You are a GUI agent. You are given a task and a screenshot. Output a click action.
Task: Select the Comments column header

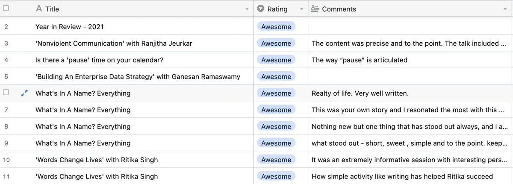[x=406, y=9]
